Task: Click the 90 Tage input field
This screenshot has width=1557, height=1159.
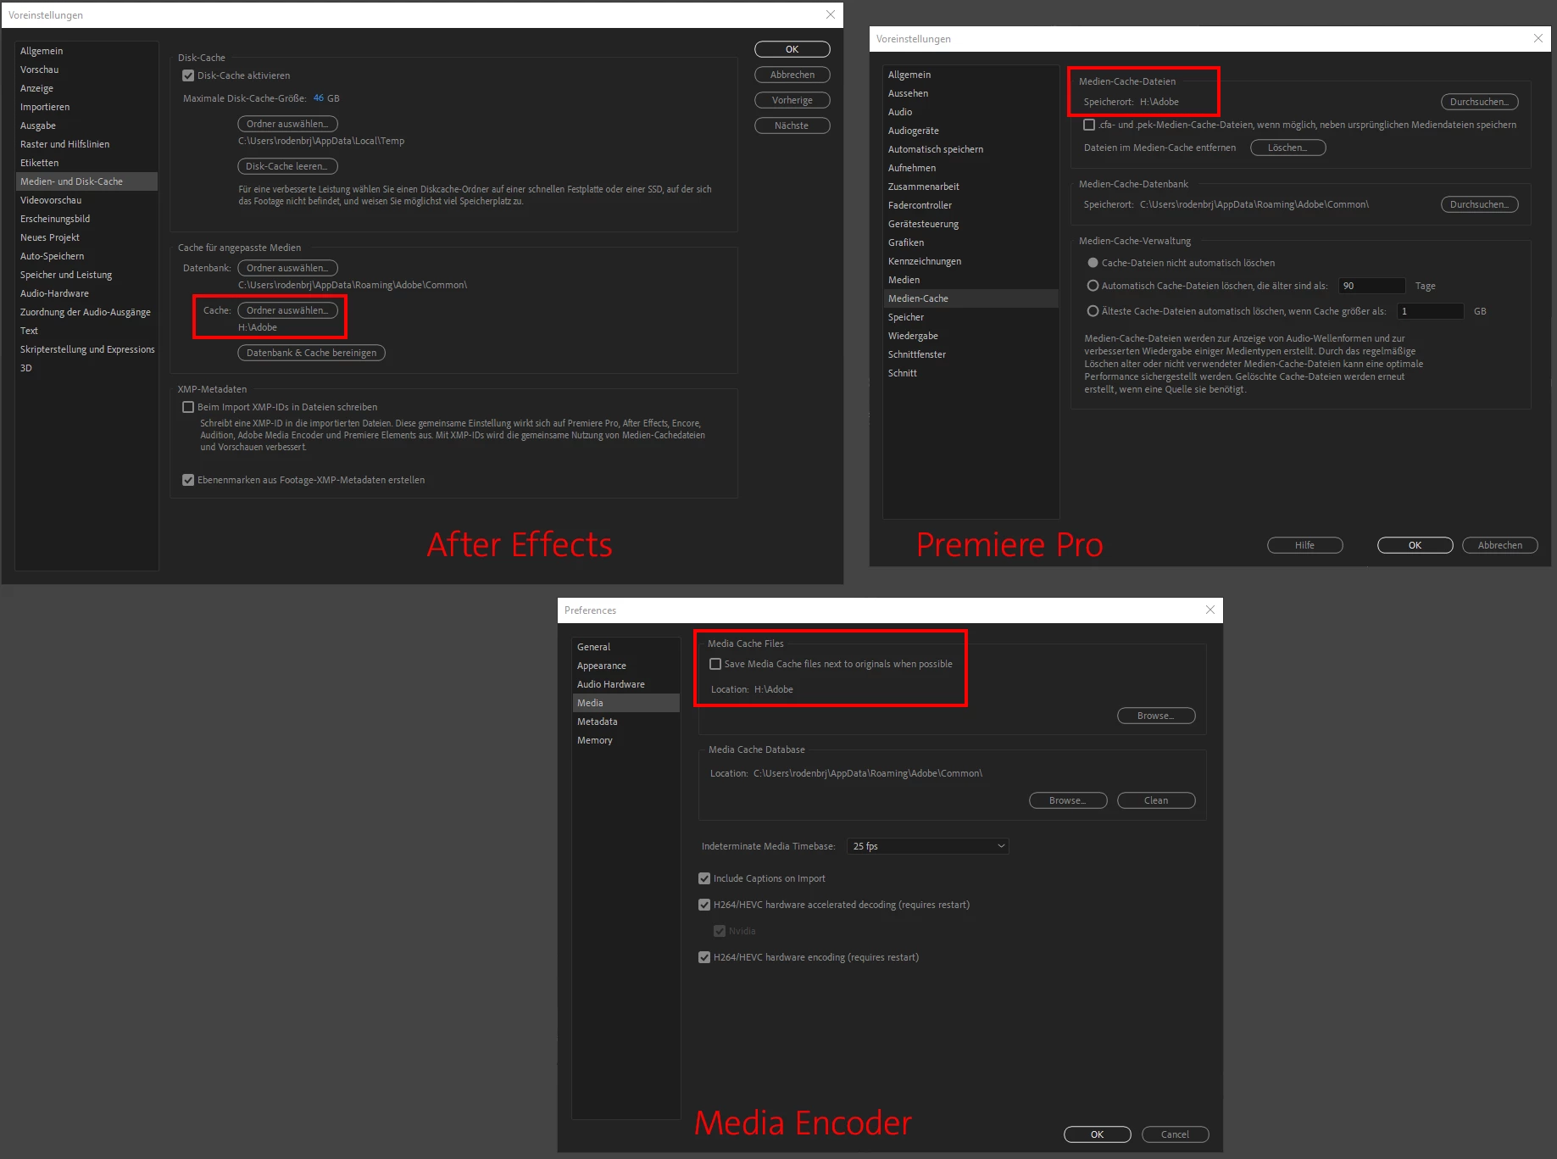Action: tap(1371, 286)
